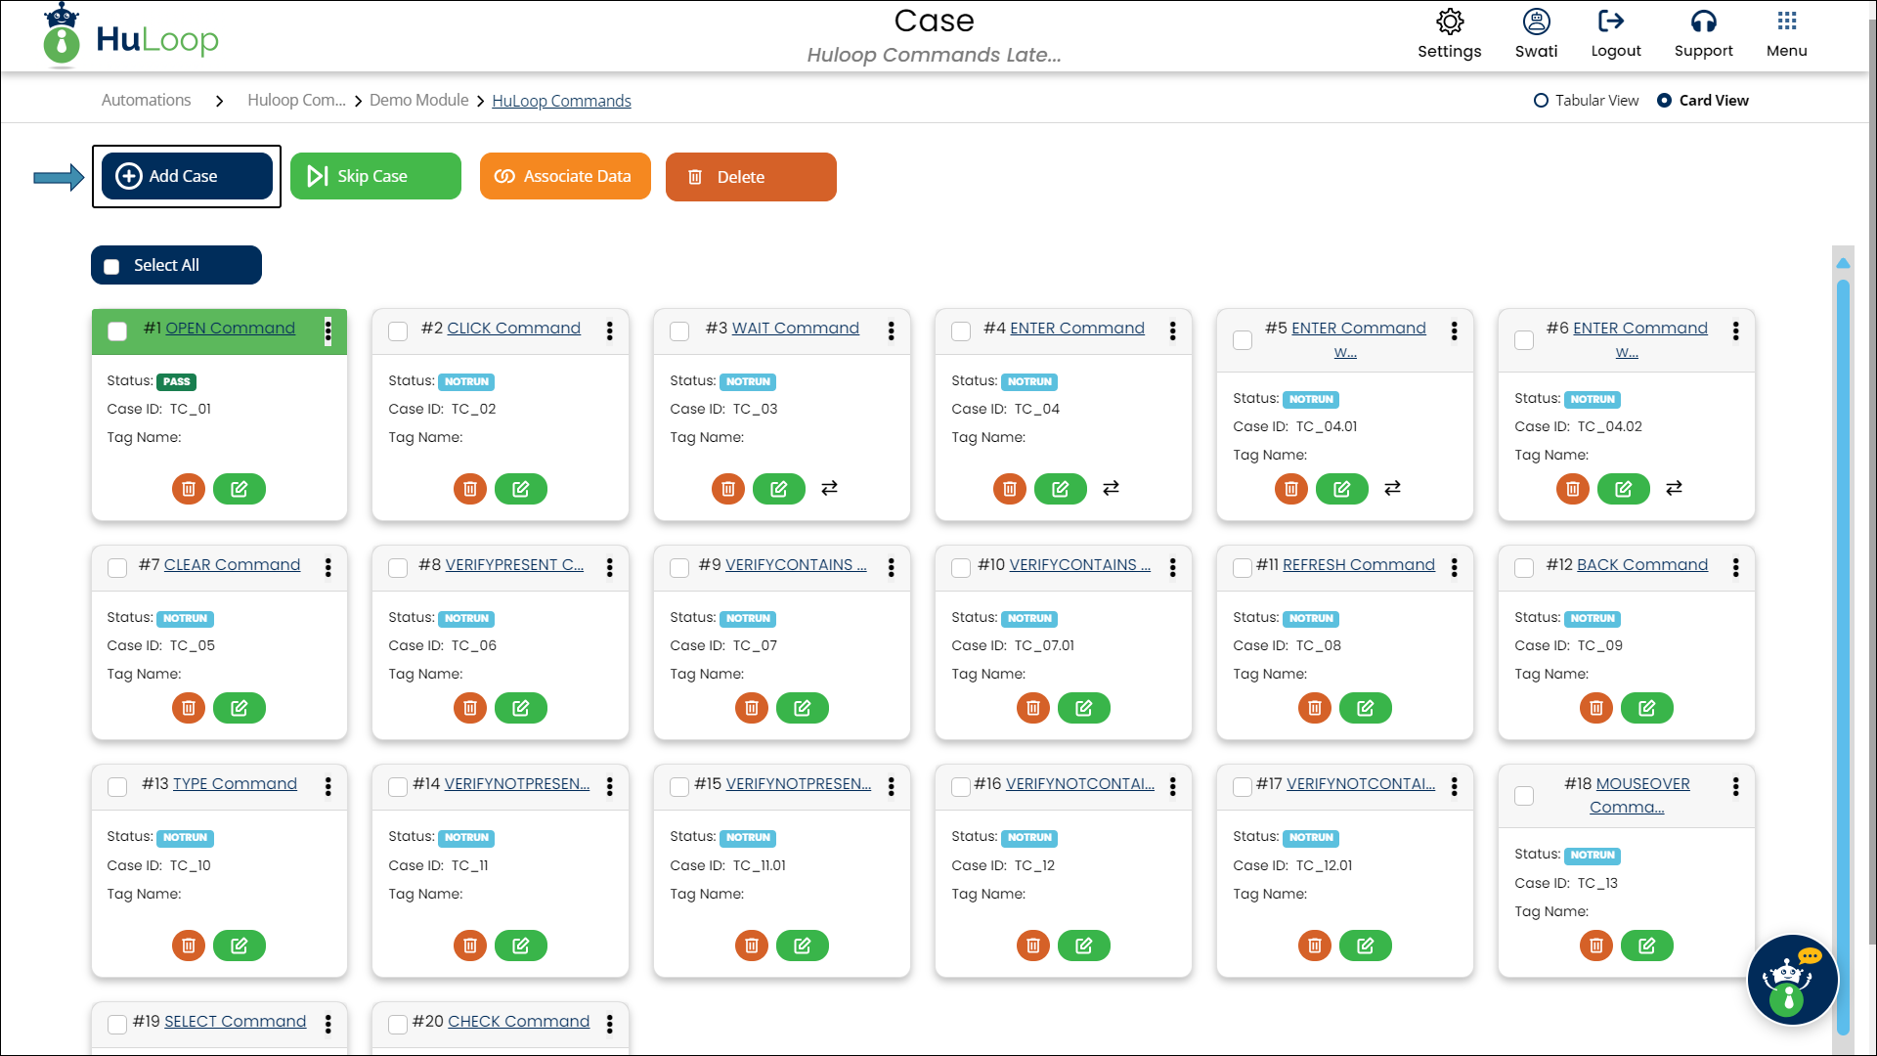Click the scroll-up arrow of card list

pyautogui.click(x=1843, y=263)
